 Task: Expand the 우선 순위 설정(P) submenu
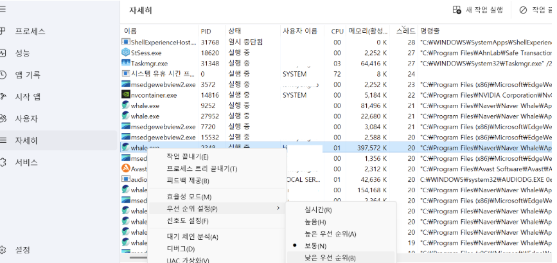(x=217, y=208)
